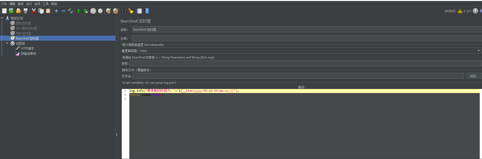Stop the test using STOP icon
Viewport: 482px width, 159px height.
click(x=93, y=11)
